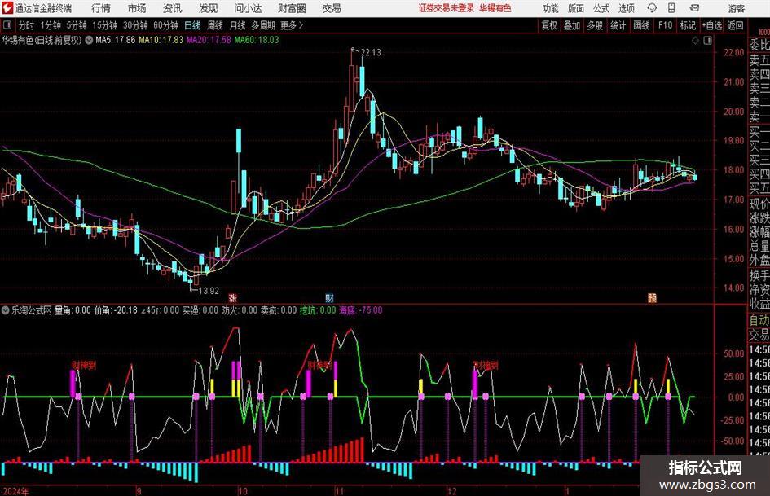Click the 统计 statistics button
Screen dimensions: 770x496
click(618, 25)
